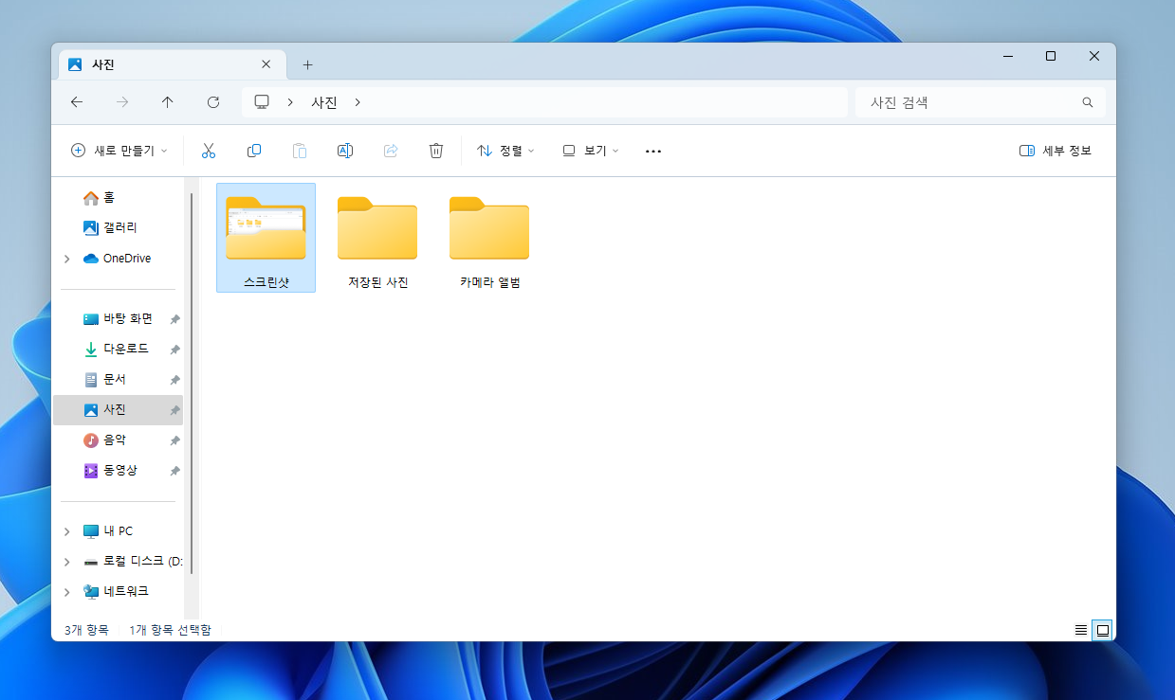Click the Share toolbar icon
The image size is (1175, 700).
click(x=391, y=151)
